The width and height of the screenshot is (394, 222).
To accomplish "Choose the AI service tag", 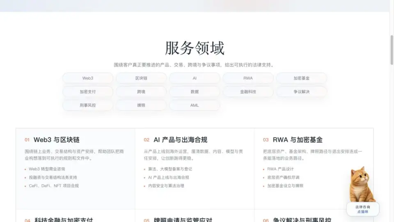I will (x=195, y=78).
